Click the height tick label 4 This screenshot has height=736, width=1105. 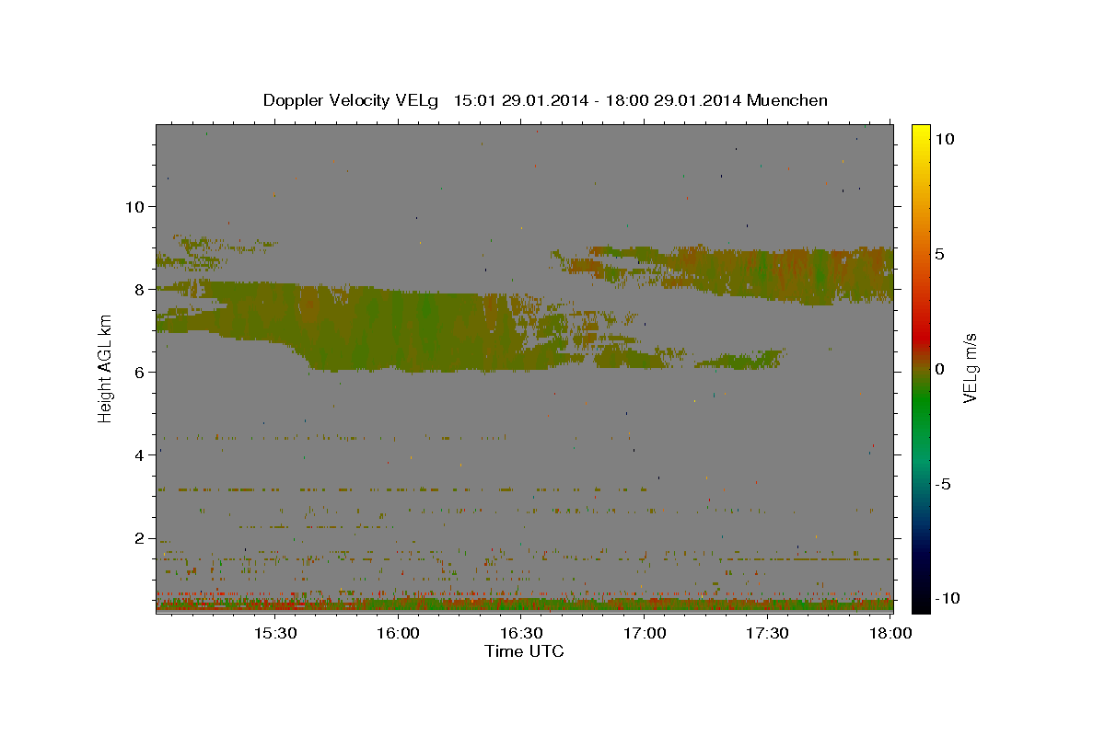(x=139, y=454)
